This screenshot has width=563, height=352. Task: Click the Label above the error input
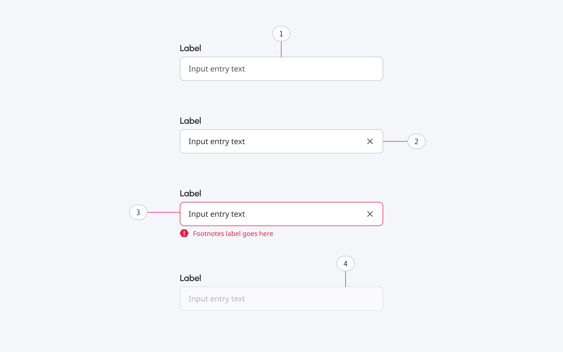pyautogui.click(x=190, y=193)
